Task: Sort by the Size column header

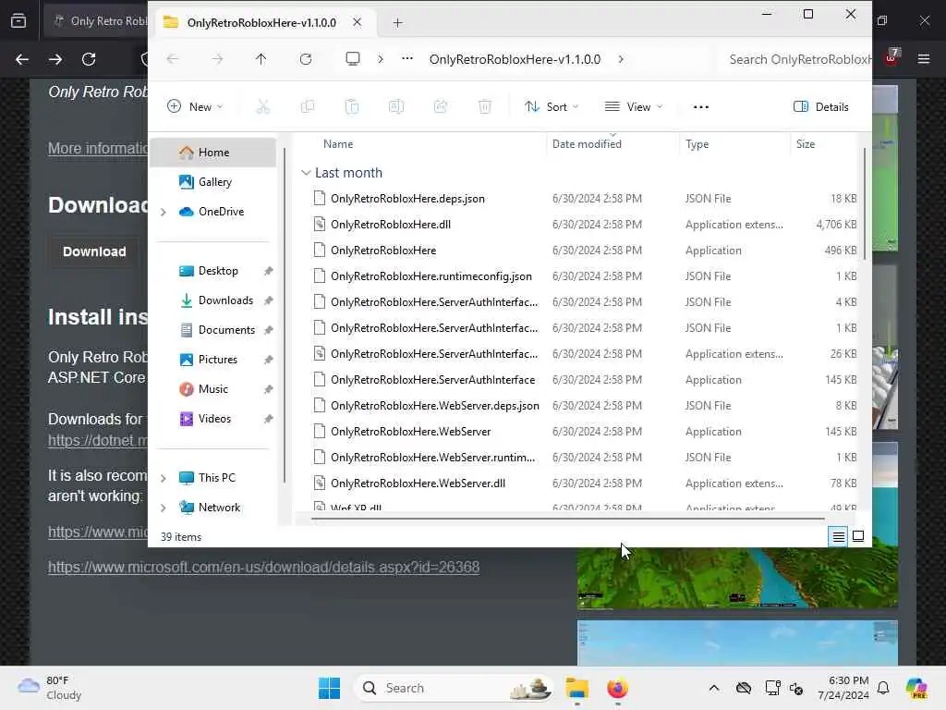Action: [806, 143]
